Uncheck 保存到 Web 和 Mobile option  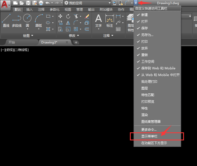(157, 68)
